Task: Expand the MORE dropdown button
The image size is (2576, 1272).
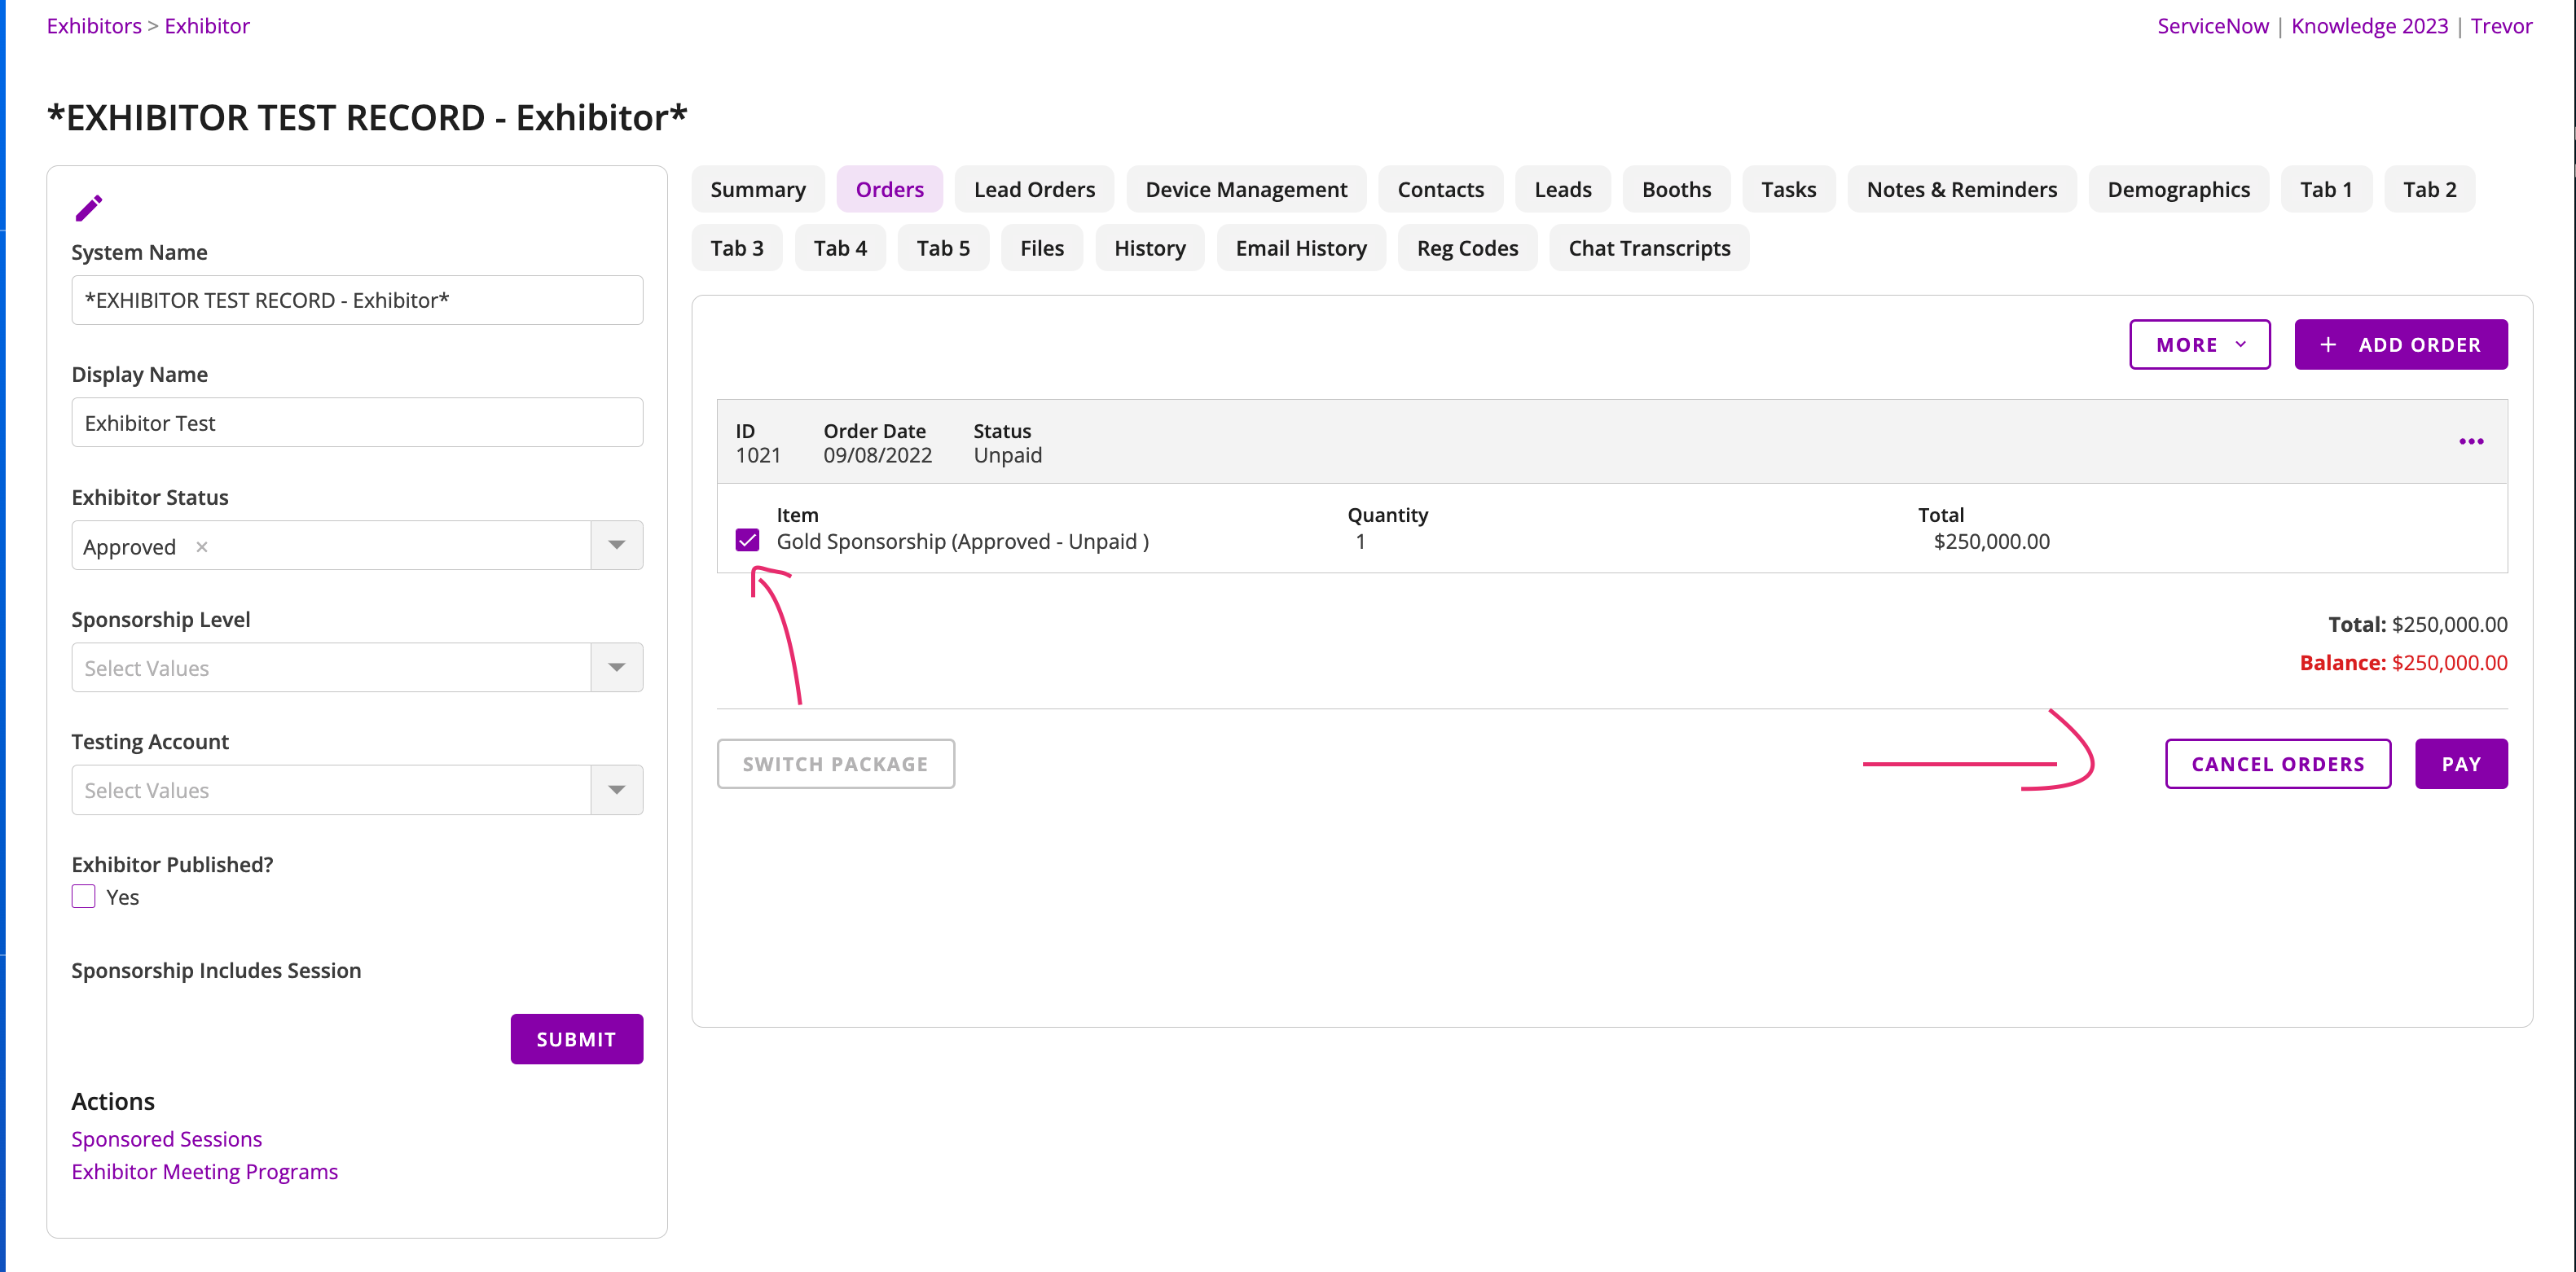Action: (2199, 344)
